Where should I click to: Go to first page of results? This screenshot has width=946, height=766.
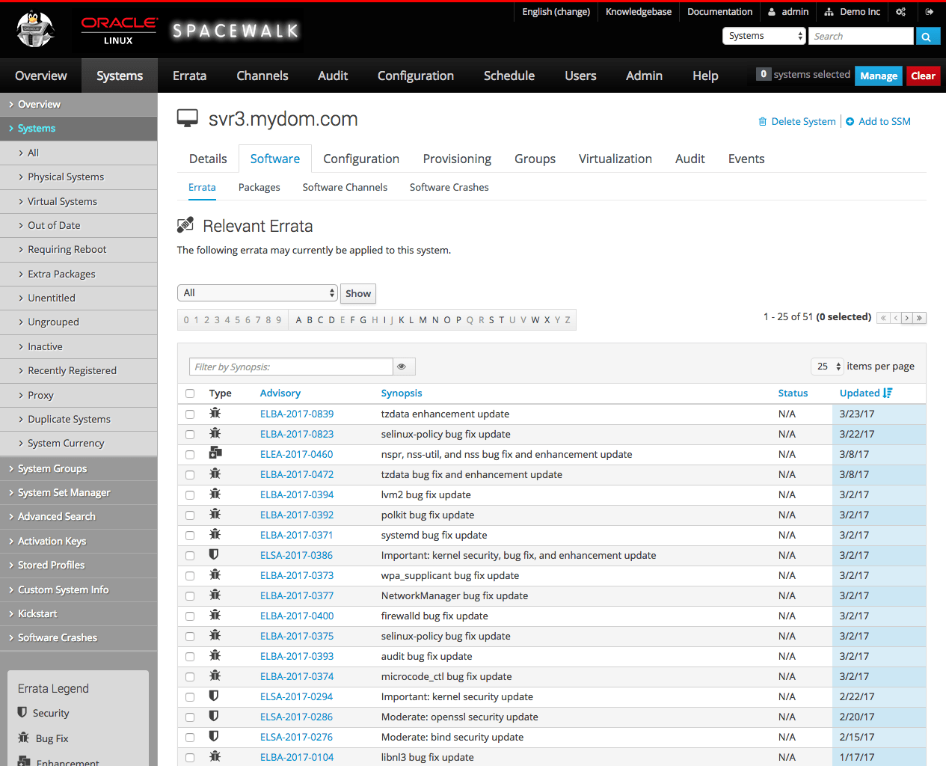[883, 318]
